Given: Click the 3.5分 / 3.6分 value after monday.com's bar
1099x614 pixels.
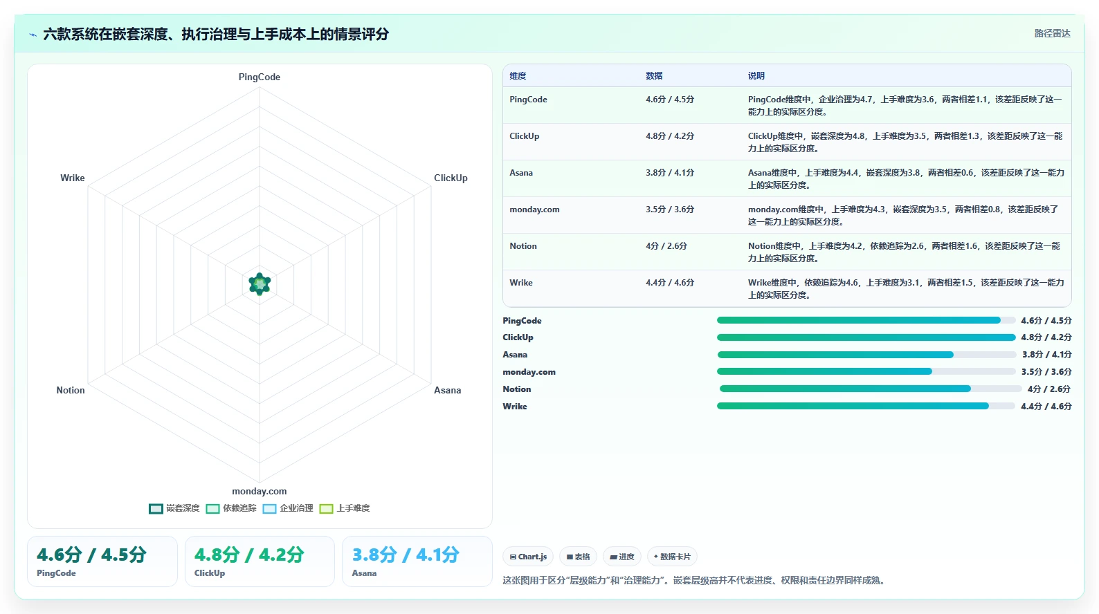Looking at the screenshot, I should pyautogui.click(x=1046, y=372).
